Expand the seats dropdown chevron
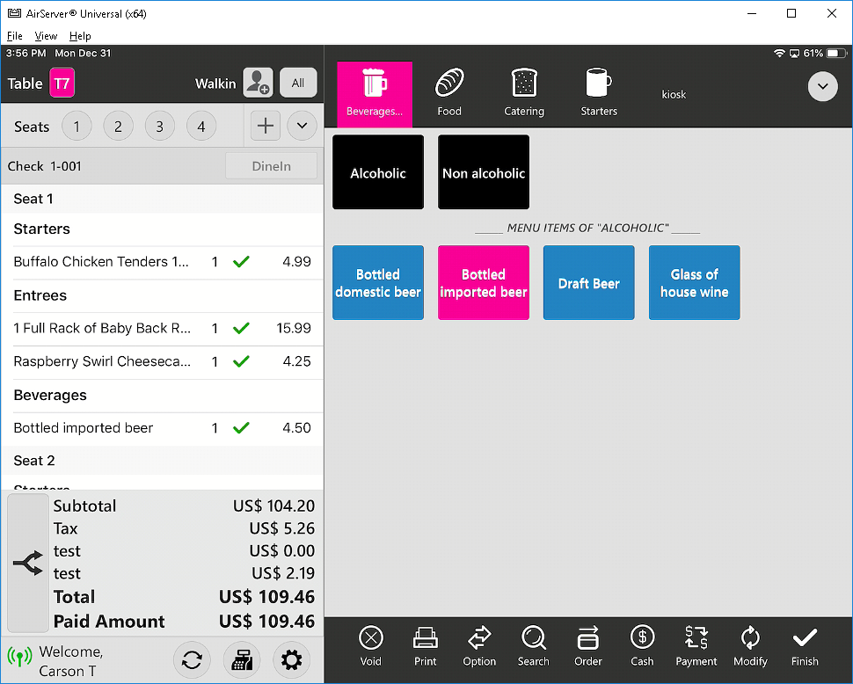This screenshot has height=684, width=853. tap(302, 126)
